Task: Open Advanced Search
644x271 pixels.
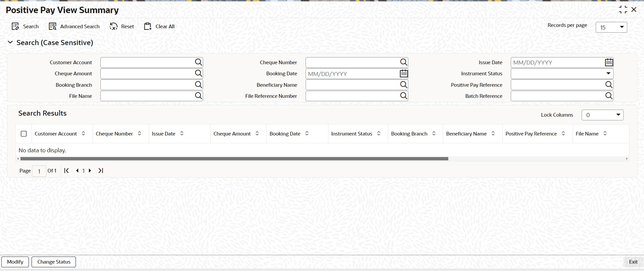Action: (74, 27)
